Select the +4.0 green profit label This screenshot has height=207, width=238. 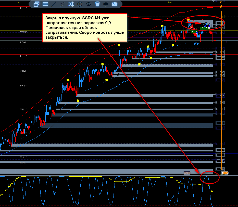click(x=207, y=28)
